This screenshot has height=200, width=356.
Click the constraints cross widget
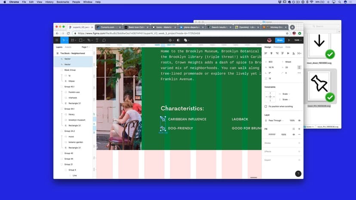coord(270,97)
